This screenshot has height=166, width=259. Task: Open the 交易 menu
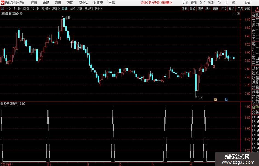point(112,3)
